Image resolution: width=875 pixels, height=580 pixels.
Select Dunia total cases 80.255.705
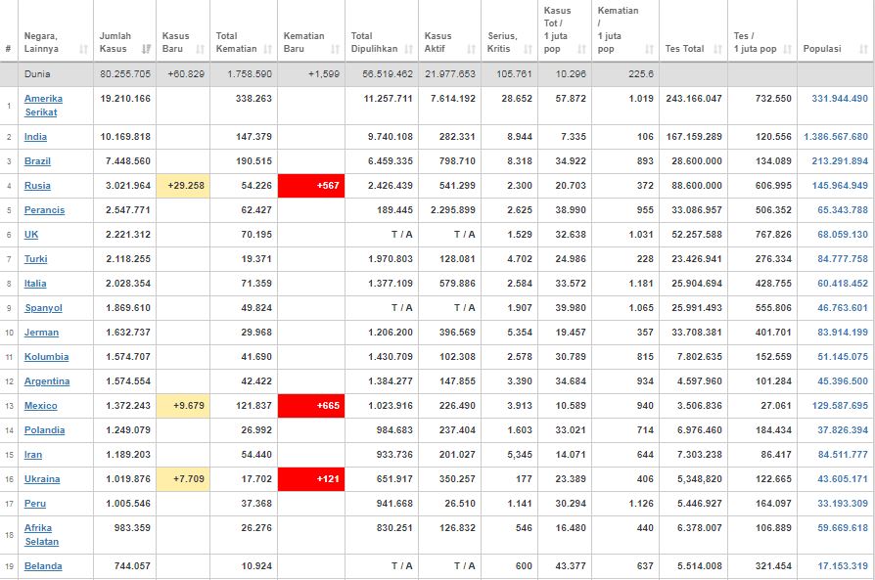tap(125, 74)
